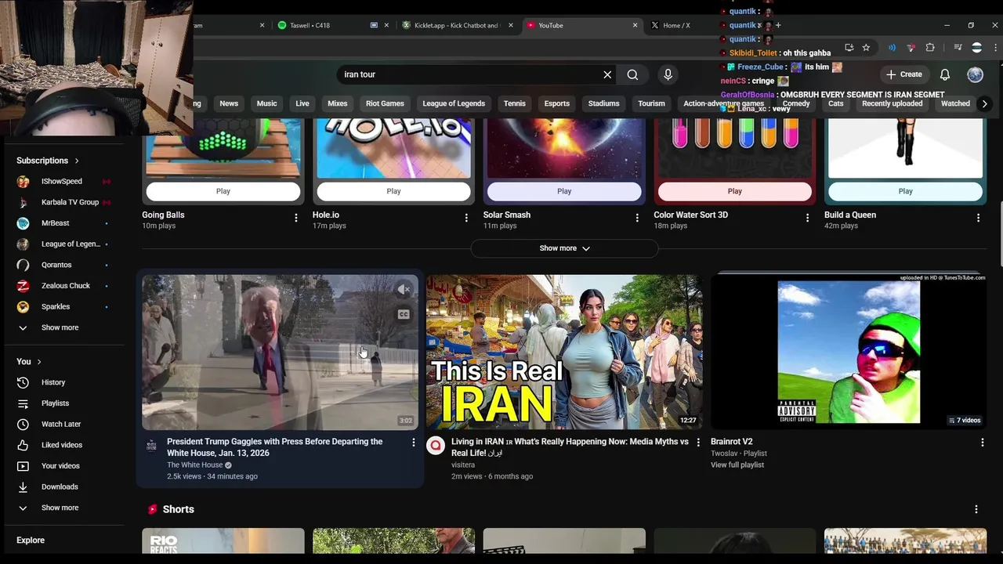Close the YouTube browser tab
Image resolution: width=1003 pixels, height=564 pixels.
635,25
